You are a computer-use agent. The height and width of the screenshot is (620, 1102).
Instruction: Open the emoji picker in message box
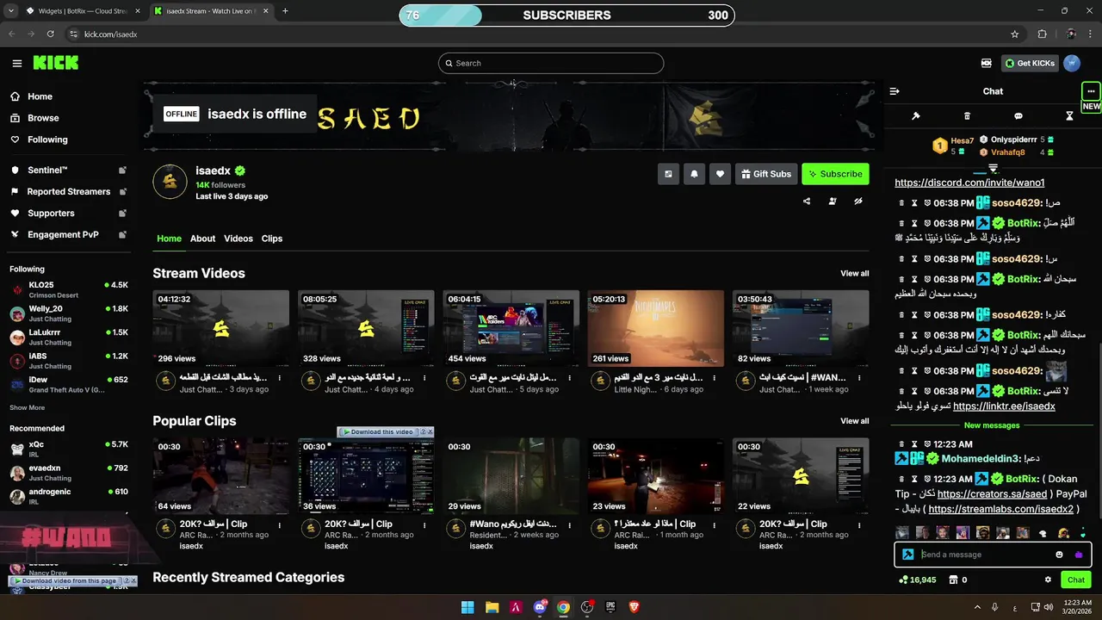click(x=1059, y=555)
